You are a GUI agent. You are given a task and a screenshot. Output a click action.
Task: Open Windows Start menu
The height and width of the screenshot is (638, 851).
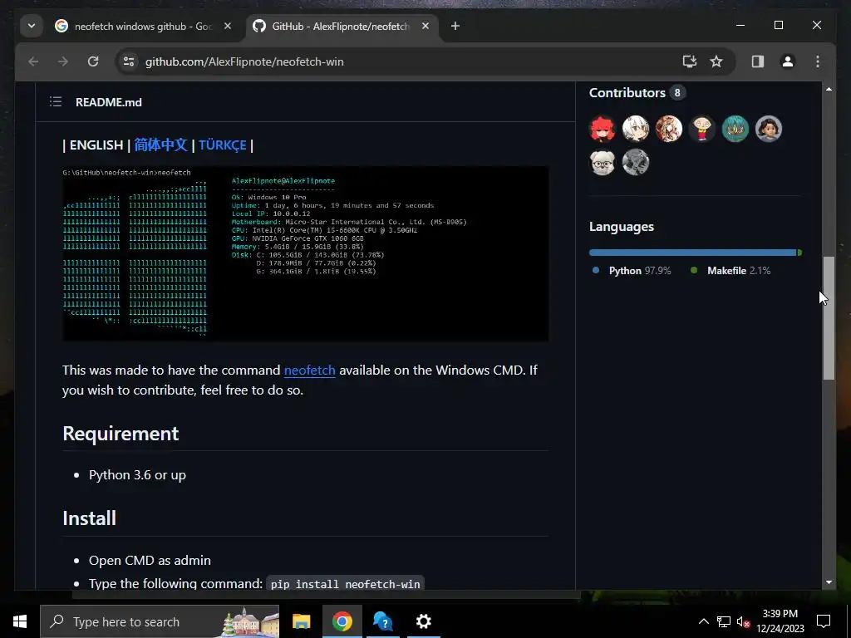(20, 621)
